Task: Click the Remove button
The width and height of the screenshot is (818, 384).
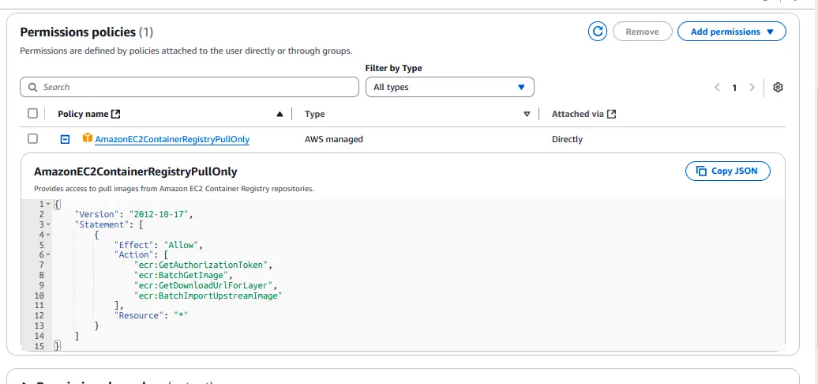Action: coord(642,32)
